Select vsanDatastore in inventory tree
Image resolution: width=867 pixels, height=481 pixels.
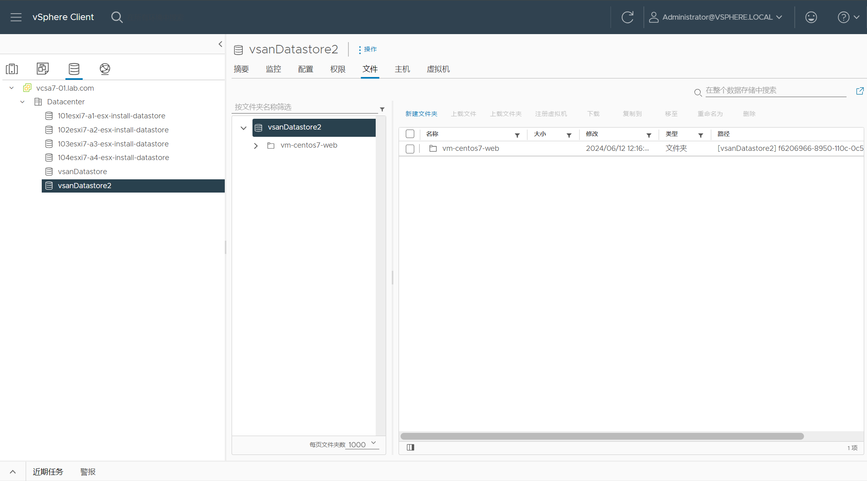[x=82, y=172]
